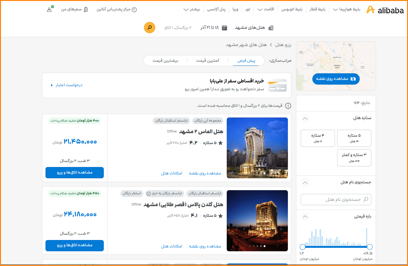Select the 3-star and lower filter

(354, 158)
